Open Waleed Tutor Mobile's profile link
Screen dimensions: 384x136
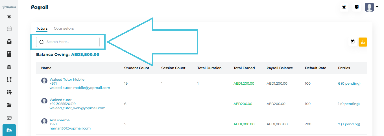coord(67,80)
